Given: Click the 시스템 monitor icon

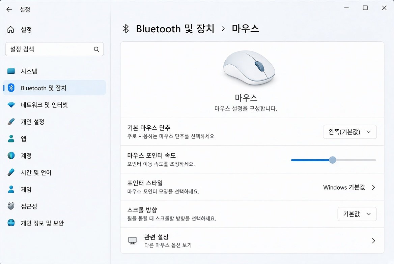Looking at the screenshot, I should (x=11, y=71).
